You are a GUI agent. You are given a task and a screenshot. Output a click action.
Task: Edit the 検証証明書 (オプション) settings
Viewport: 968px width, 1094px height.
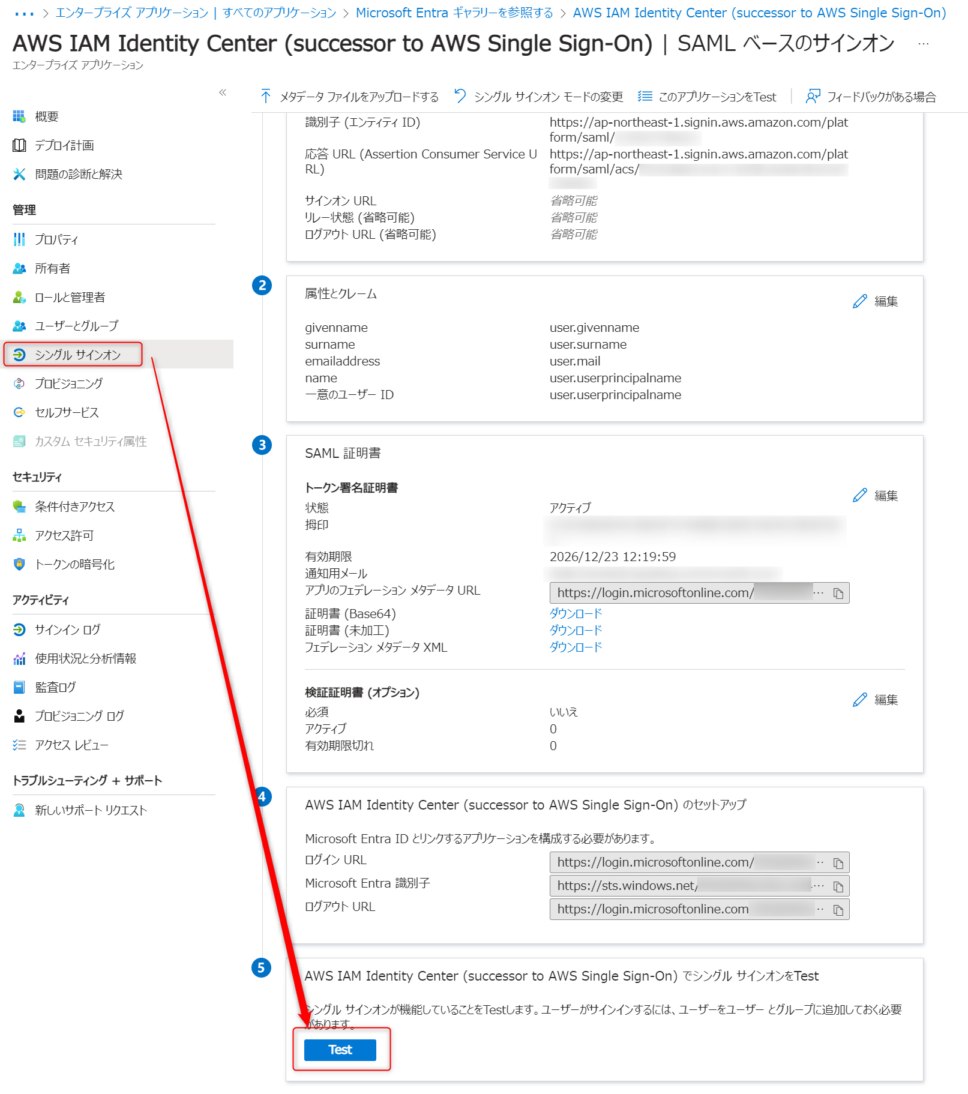click(x=876, y=700)
